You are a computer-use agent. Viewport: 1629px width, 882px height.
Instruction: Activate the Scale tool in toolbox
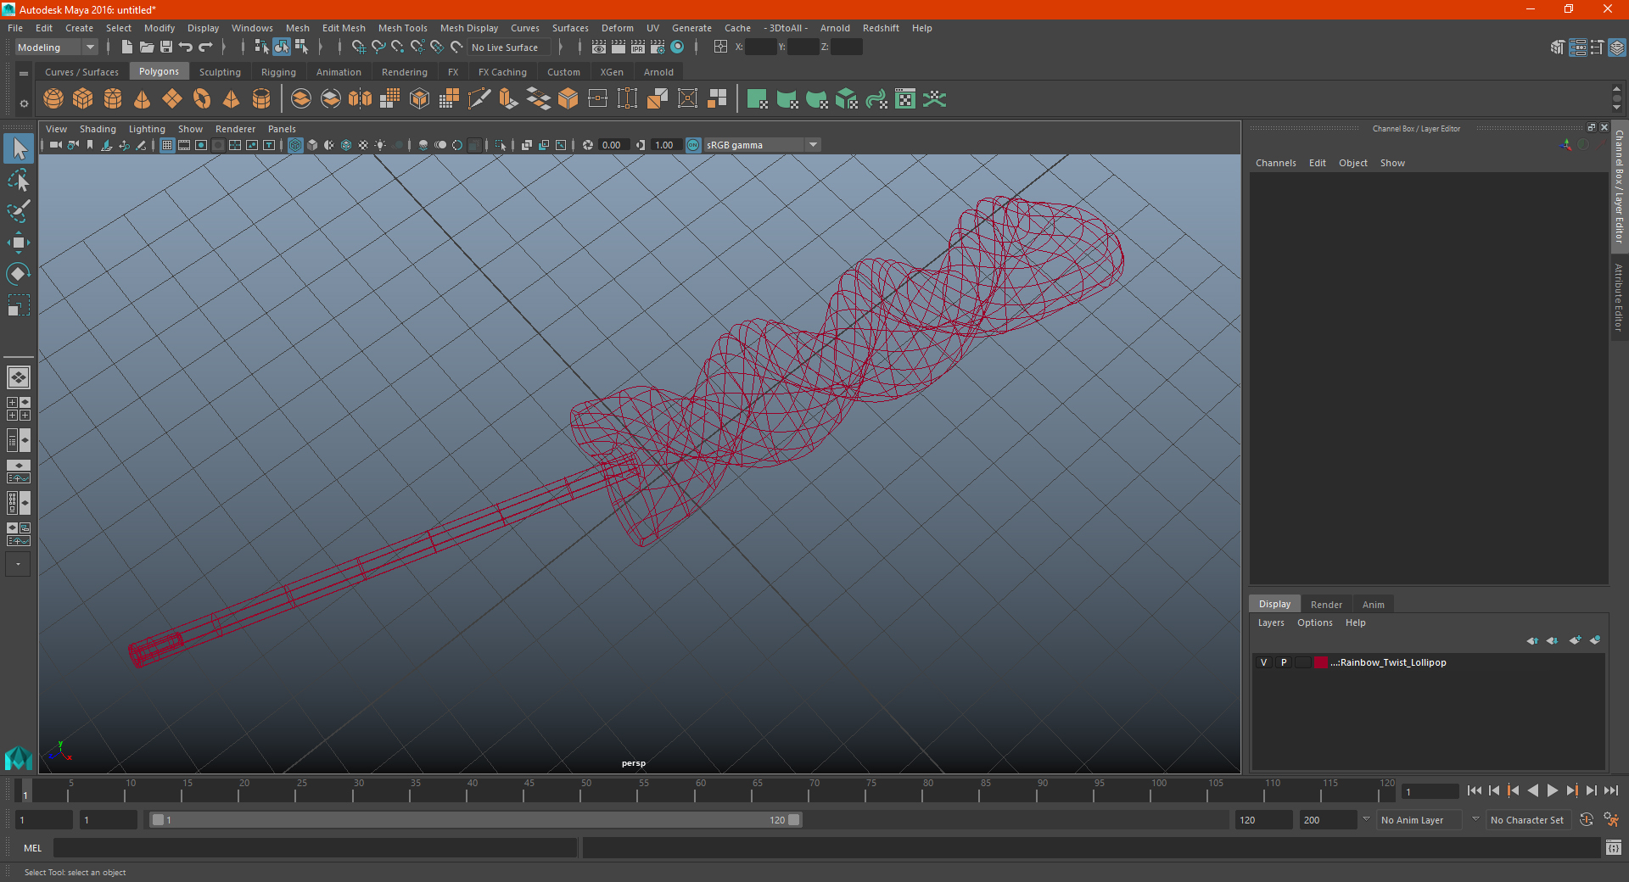click(19, 304)
